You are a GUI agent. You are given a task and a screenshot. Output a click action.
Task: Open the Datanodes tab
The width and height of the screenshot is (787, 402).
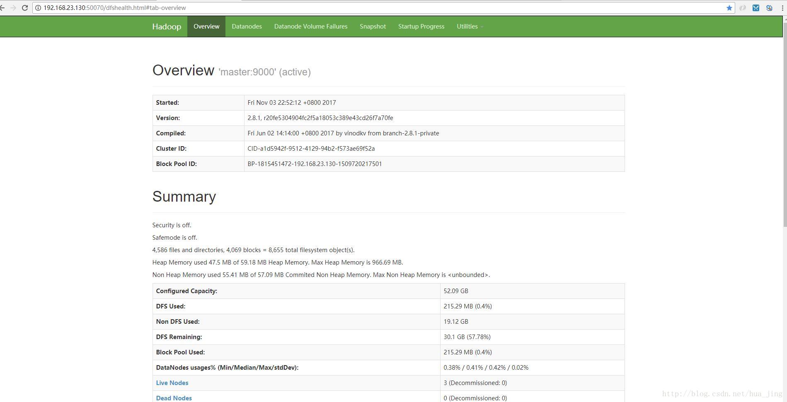point(247,26)
